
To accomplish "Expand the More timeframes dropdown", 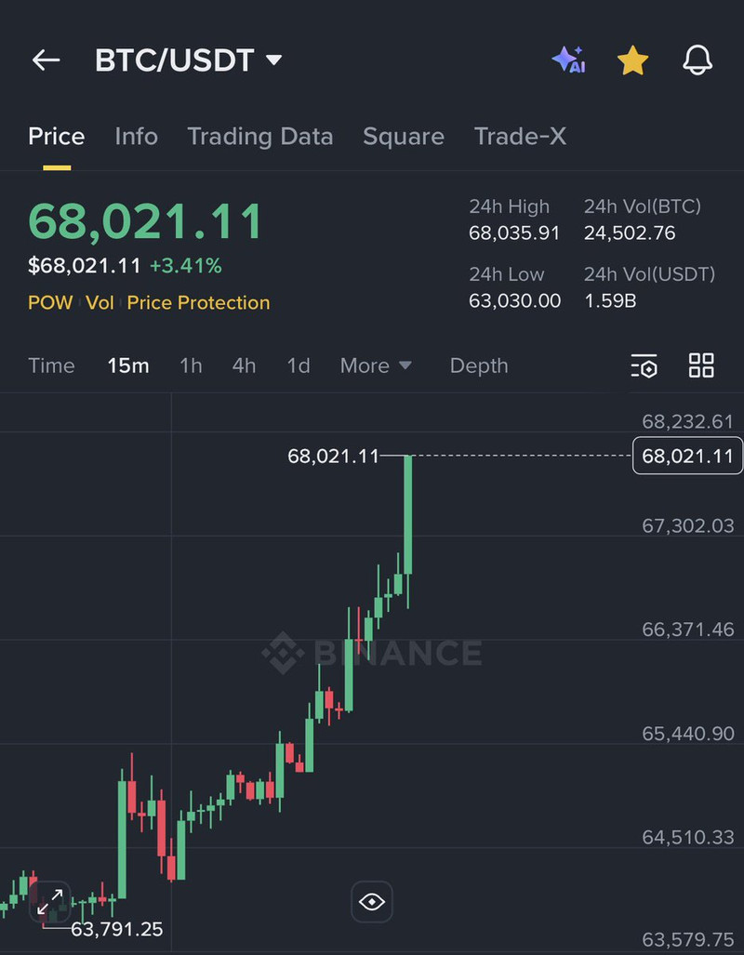I will click(x=376, y=365).
